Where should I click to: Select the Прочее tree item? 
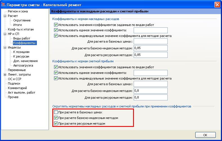[x=13, y=97]
